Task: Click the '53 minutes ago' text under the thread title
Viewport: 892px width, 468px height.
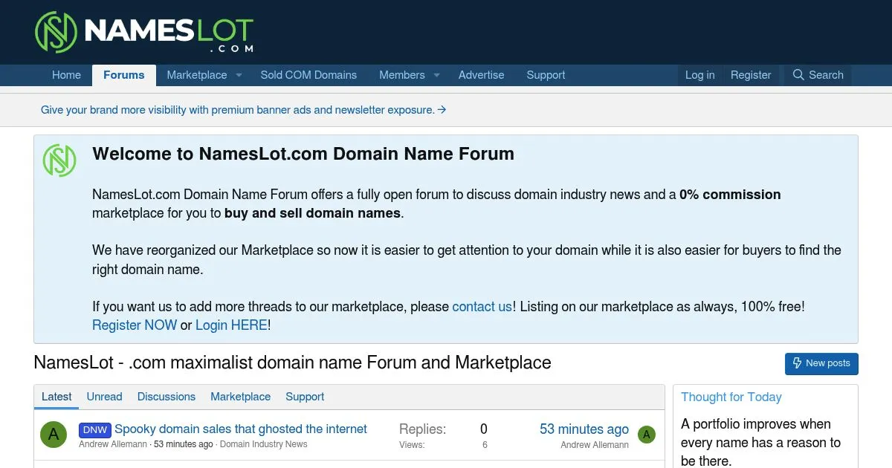Action: pos(184,444)
